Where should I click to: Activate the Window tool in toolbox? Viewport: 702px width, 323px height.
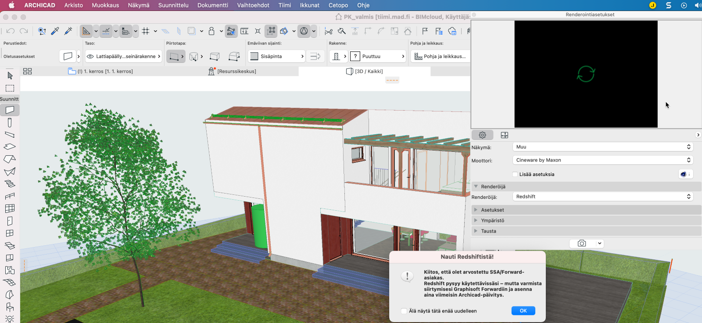click(10, 233)
